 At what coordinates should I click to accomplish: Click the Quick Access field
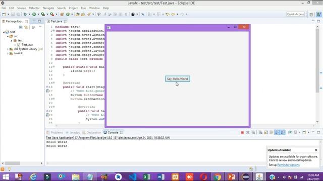pyautogui.click(x=296, y=14)
